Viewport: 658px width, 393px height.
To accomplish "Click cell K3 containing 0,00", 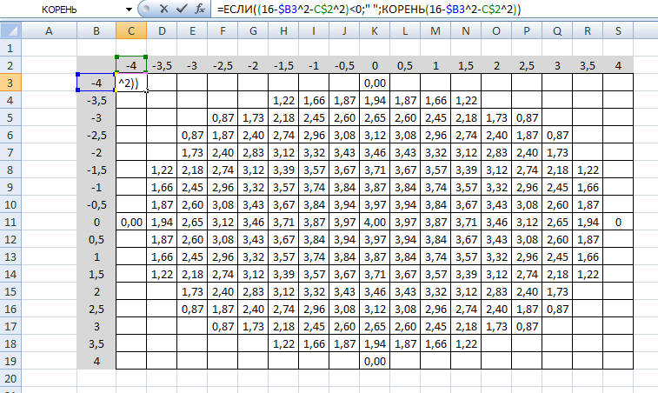I will [x=373, y=83].
